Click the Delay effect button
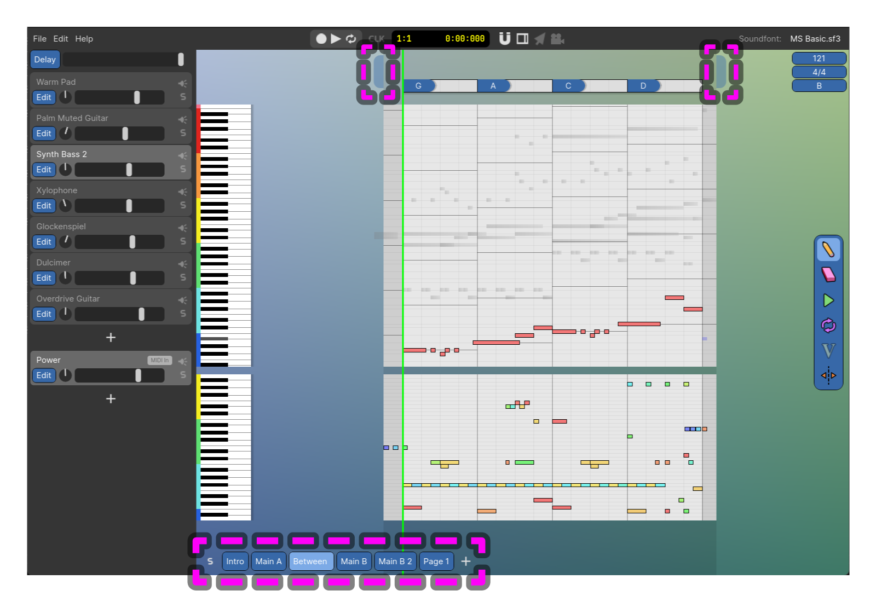This screenshot has height=602, width=876. (45, 60)
